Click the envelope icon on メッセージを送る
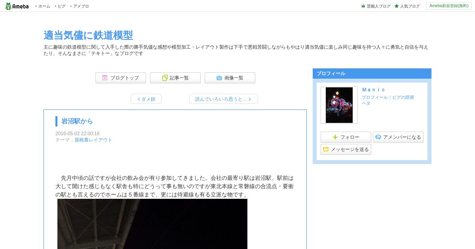The image size is (475, 249). (326, 149)
